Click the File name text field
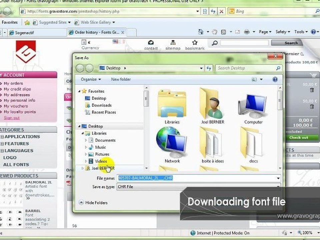 click(196, 178)
